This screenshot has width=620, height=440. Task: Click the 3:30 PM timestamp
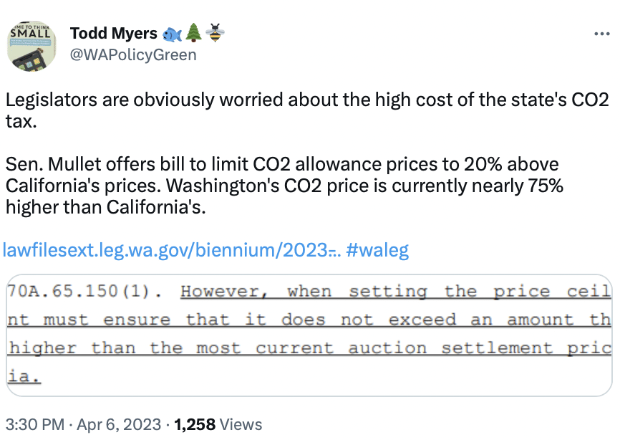(35, 424)
